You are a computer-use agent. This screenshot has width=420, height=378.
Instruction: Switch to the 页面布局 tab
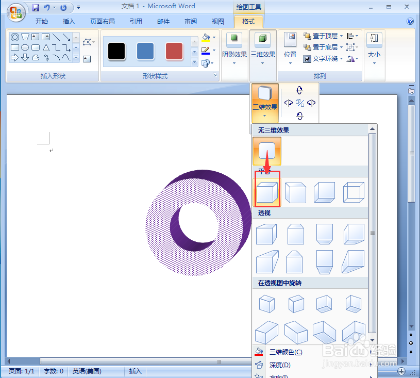(x=102, y=22)
